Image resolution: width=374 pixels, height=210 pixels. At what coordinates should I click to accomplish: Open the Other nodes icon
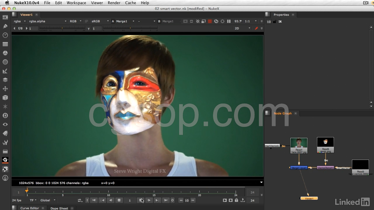[5, 151]
